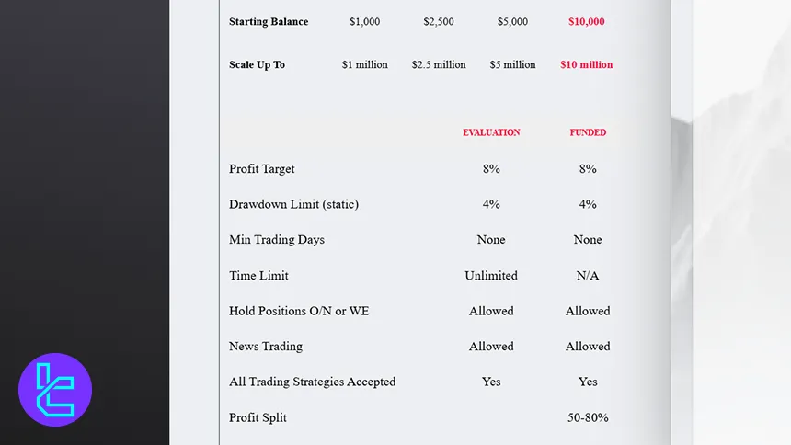
Task: Select the $1,000 starting balance
Action: (x=364, y=22)
